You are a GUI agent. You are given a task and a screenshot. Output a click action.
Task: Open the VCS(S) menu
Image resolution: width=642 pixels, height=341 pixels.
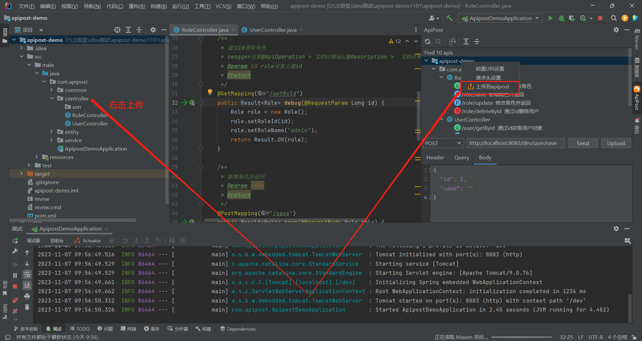pos(223,6)
